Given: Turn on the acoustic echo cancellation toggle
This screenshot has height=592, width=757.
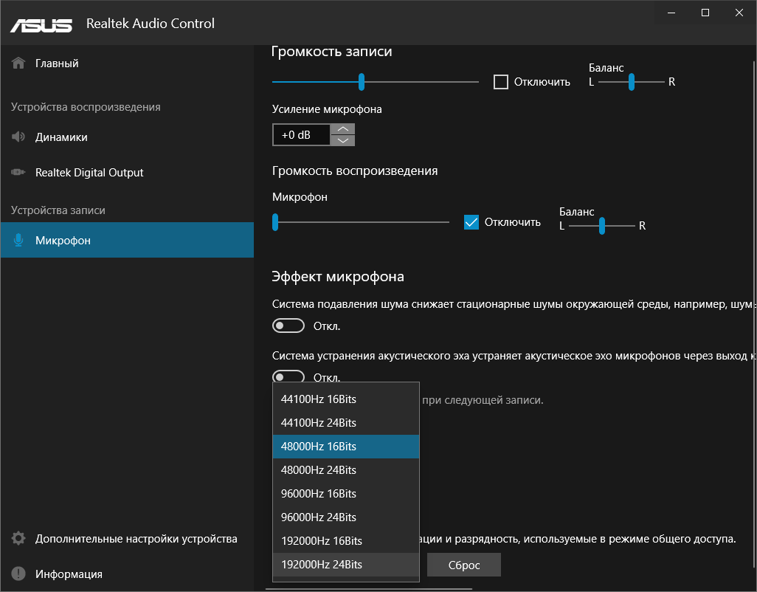Looking at the screenshot, I should tap(288, 376).
